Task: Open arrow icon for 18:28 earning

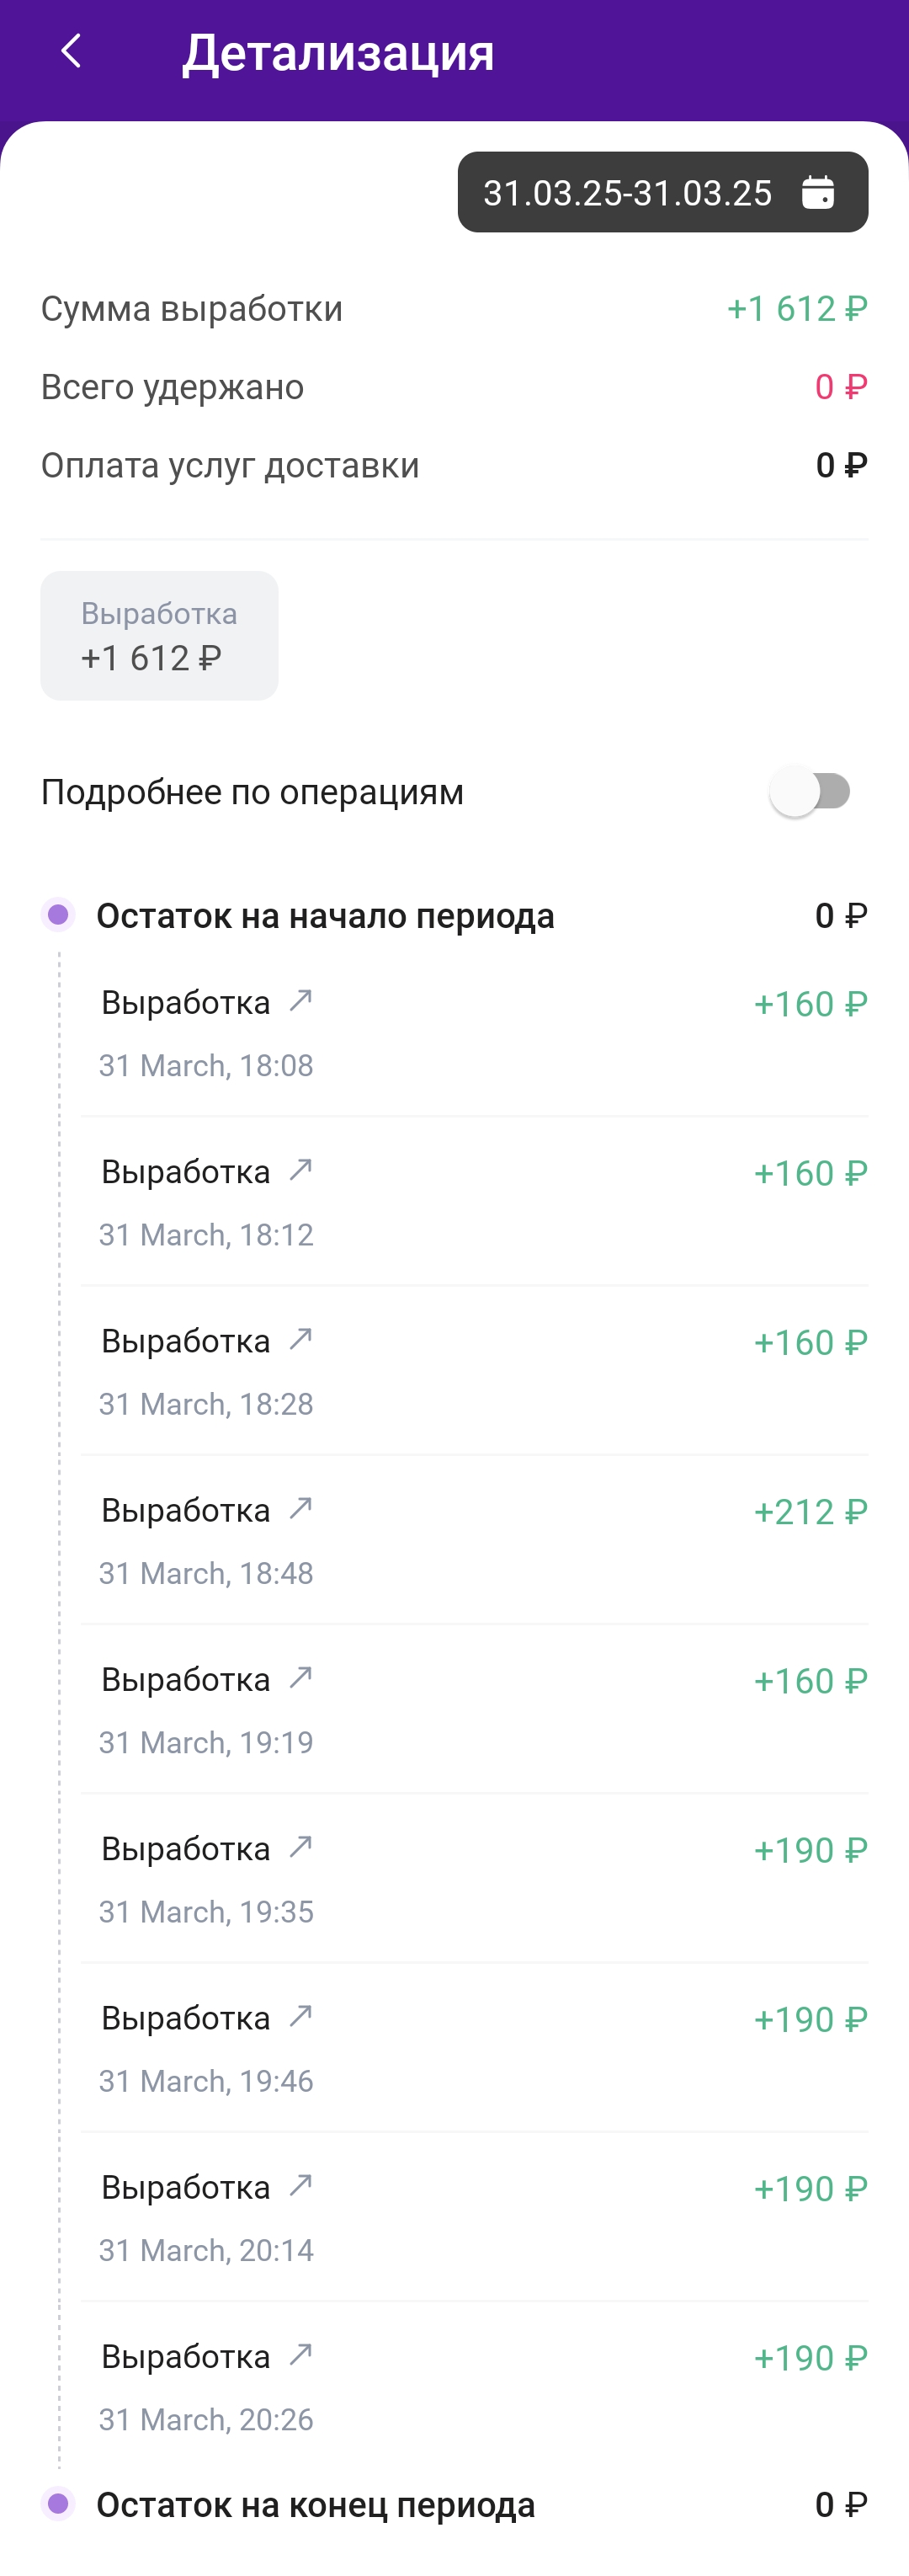Action: coord(301,1339)
